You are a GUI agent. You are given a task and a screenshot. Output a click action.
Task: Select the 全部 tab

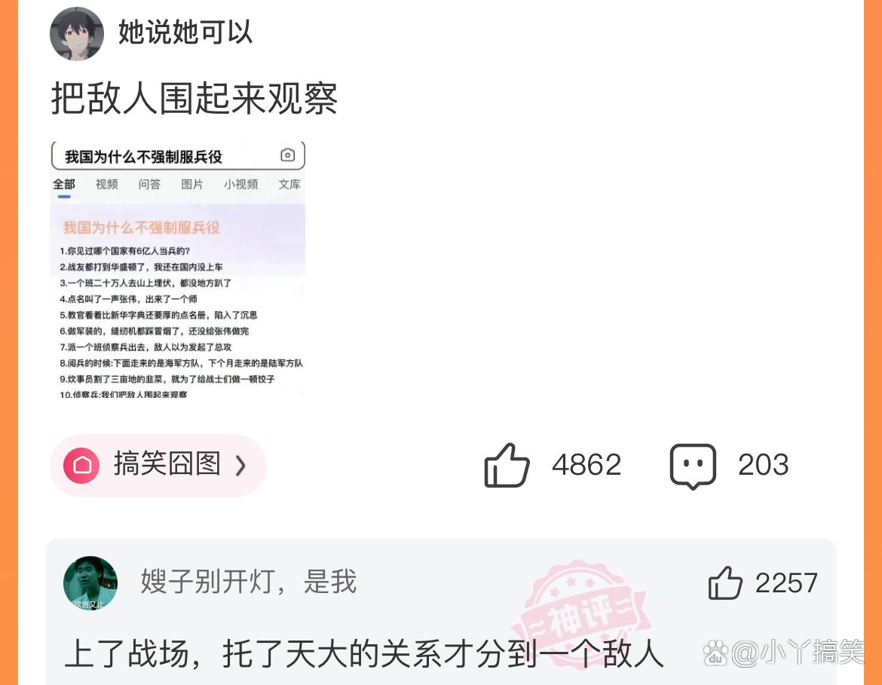64,185
